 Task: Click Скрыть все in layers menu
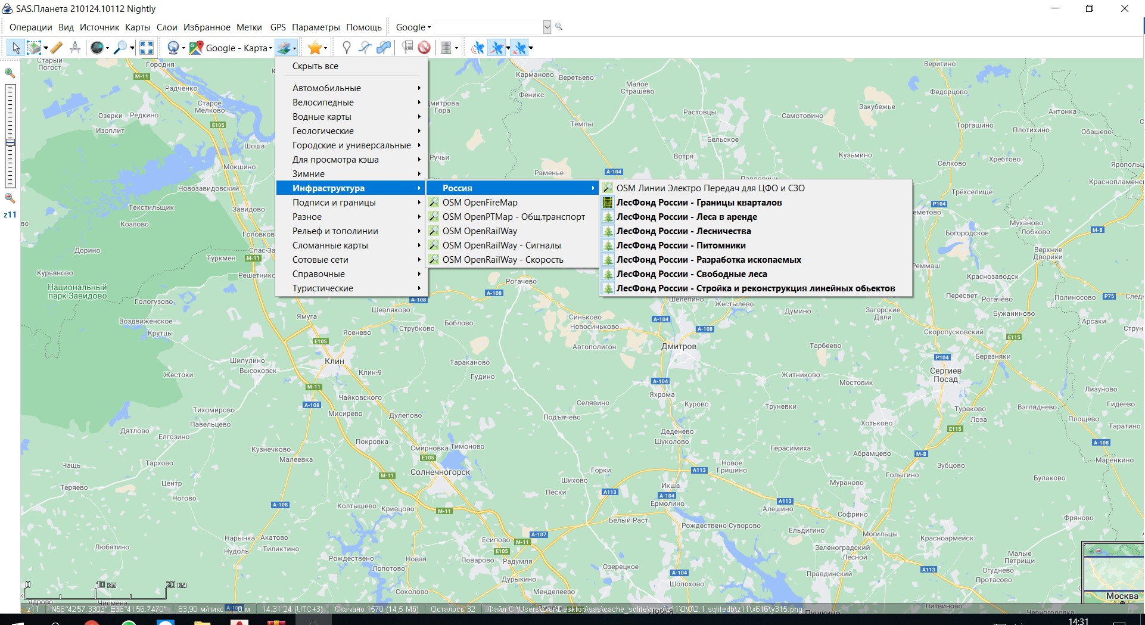click(x=315, y=66)
